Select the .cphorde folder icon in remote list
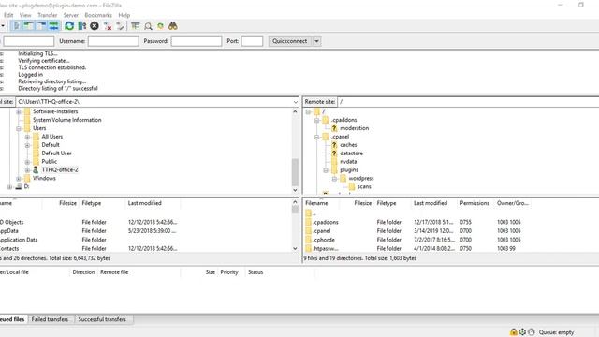 click(x=309, y=240)
